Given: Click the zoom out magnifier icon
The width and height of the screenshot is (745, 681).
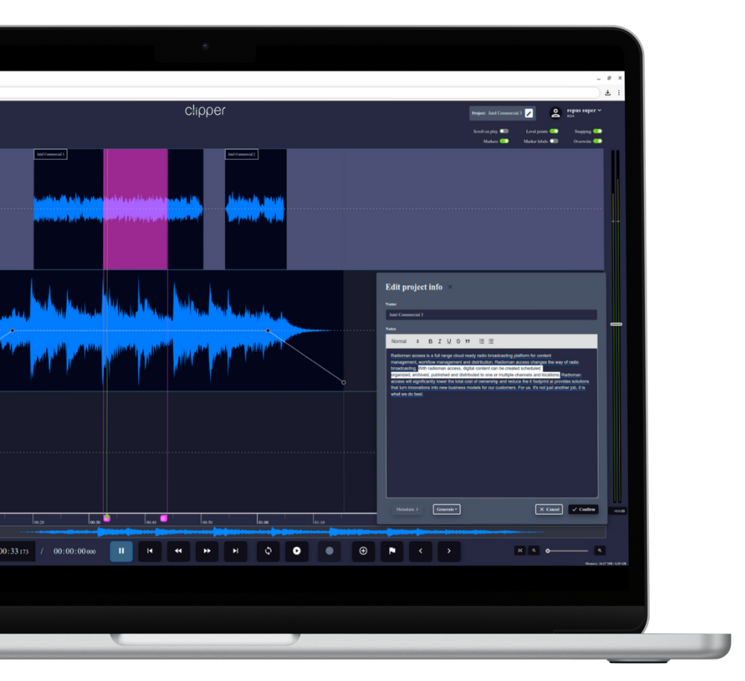Looking at the screenshot, I should (x=534, y=551).
